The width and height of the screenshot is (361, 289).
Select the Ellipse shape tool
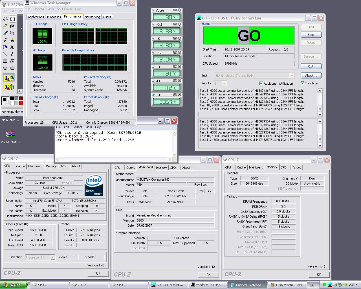[5, 68]
